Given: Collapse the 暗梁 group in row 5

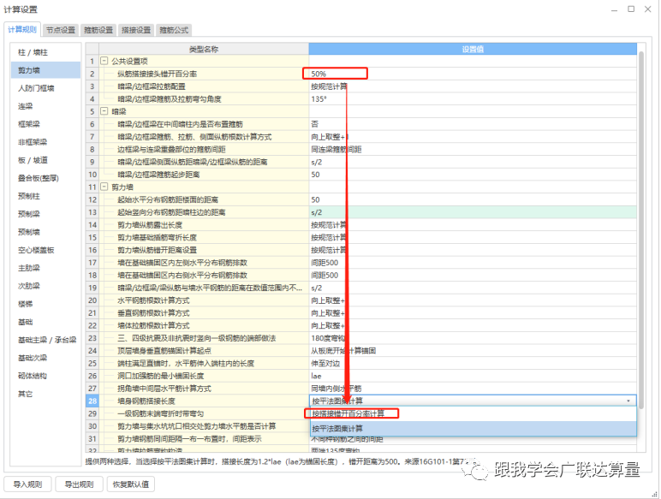Looking at the screenshot, I should click(x=104, y=111).
